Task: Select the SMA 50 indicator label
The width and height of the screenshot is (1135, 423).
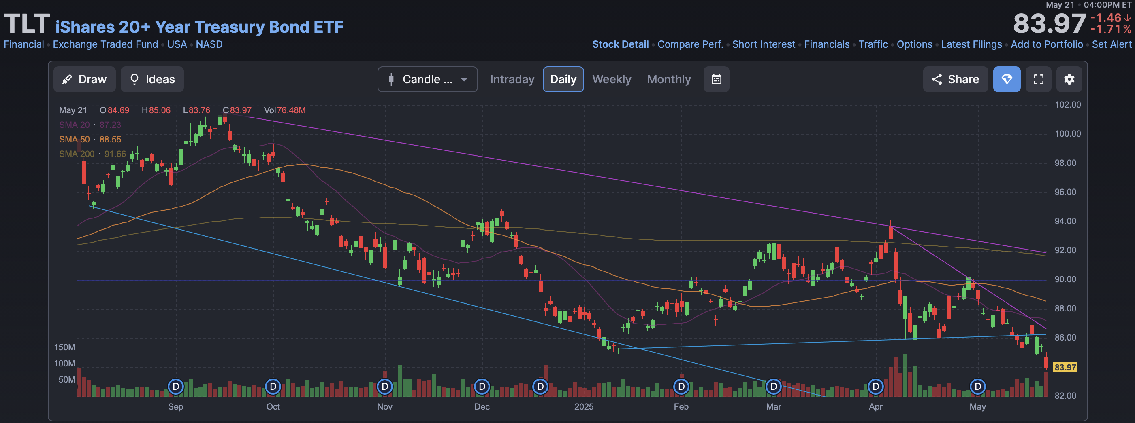Action: pos(90,140)
